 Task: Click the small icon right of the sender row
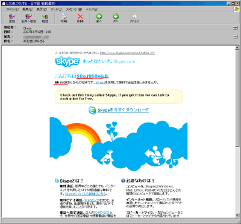tap(235, 28)
